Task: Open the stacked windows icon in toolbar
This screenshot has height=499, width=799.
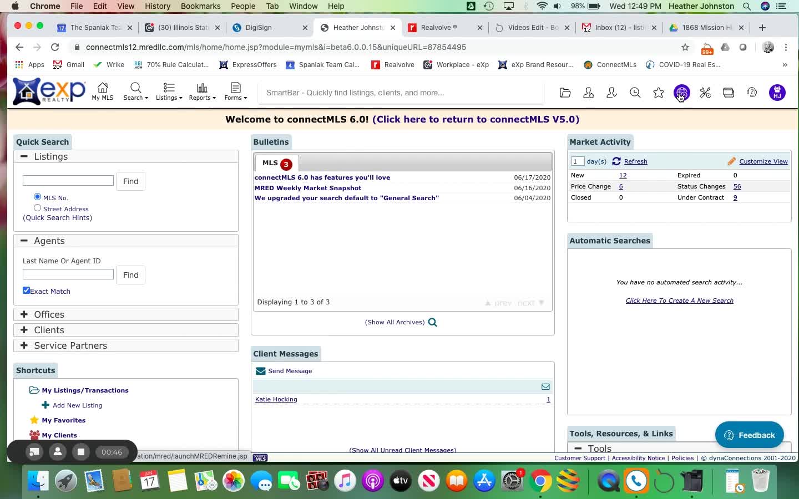Action: (728, 93)
